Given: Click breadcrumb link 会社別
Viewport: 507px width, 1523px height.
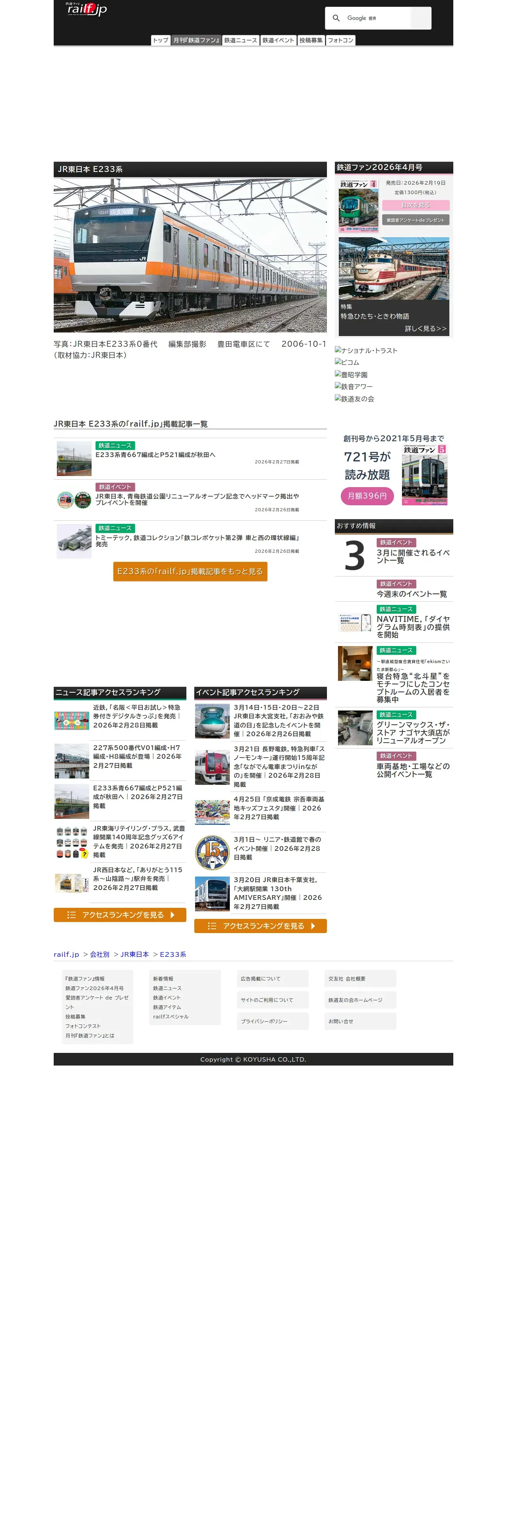Looking at the screenshot, I should coord(100,954).
